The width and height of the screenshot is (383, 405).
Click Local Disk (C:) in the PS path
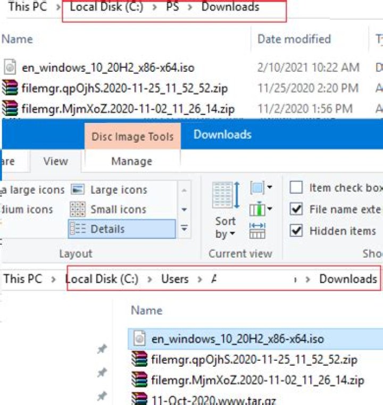pyautogui.click(x=106, y=6)
